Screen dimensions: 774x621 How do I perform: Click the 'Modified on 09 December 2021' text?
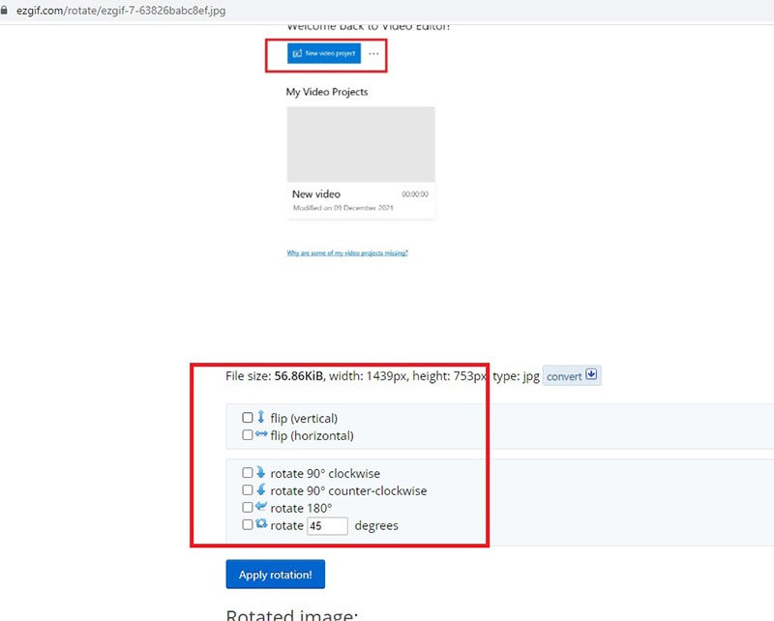[343, 208]
